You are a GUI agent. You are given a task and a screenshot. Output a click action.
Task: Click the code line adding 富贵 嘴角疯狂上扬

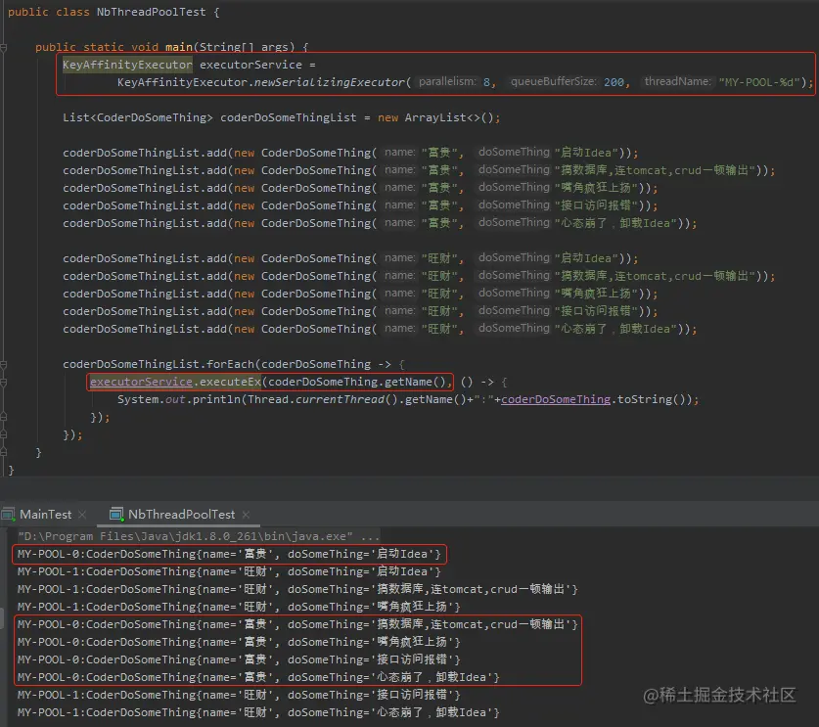(360, 188)
